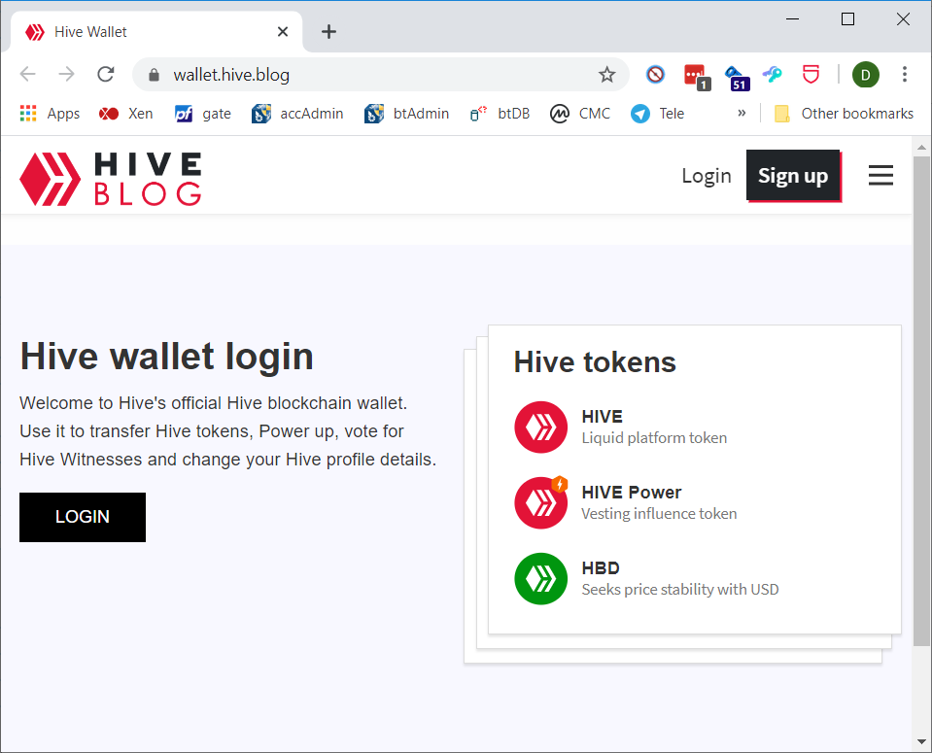The image size is (932, 753).
Task: View site info via padlock icon
Action: pos(154,75)
